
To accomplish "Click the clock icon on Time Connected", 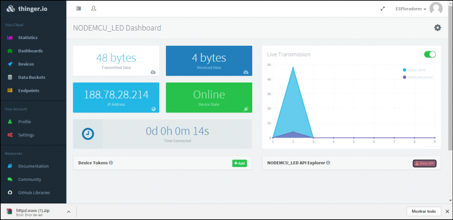I will point(88,134).
